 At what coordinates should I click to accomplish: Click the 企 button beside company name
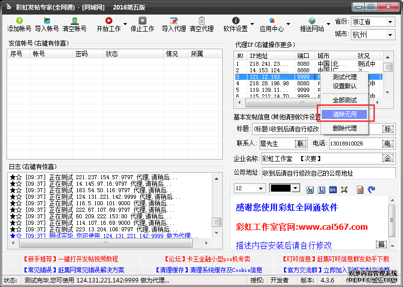(x=387, y=158)
